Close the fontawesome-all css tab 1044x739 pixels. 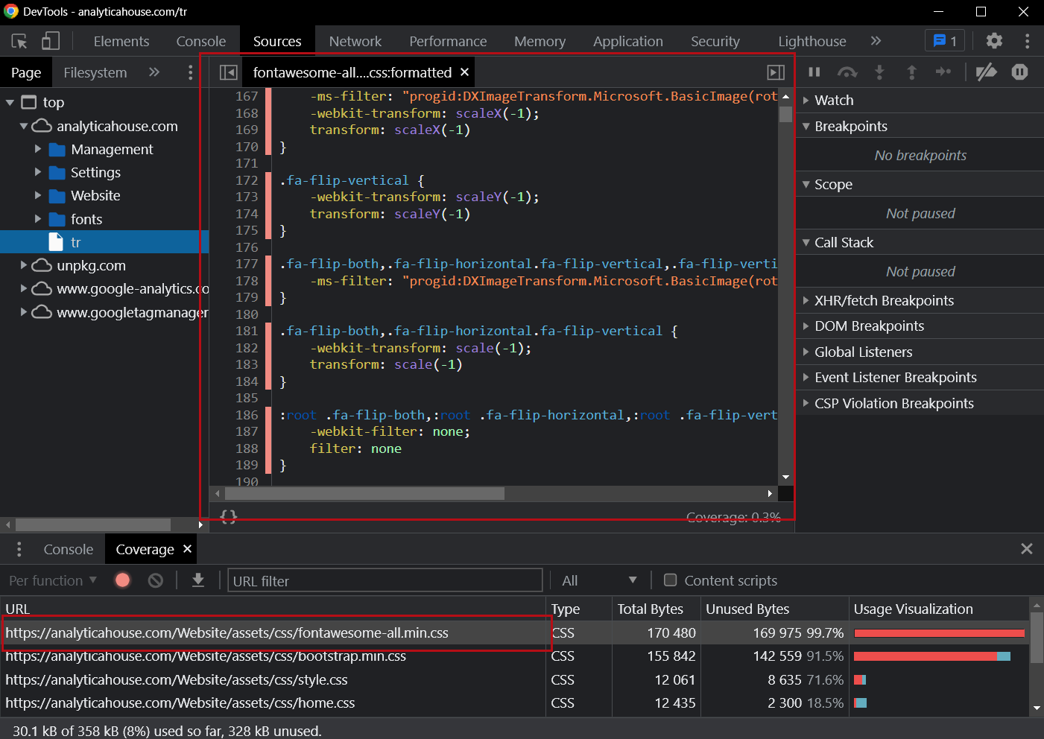464,72
